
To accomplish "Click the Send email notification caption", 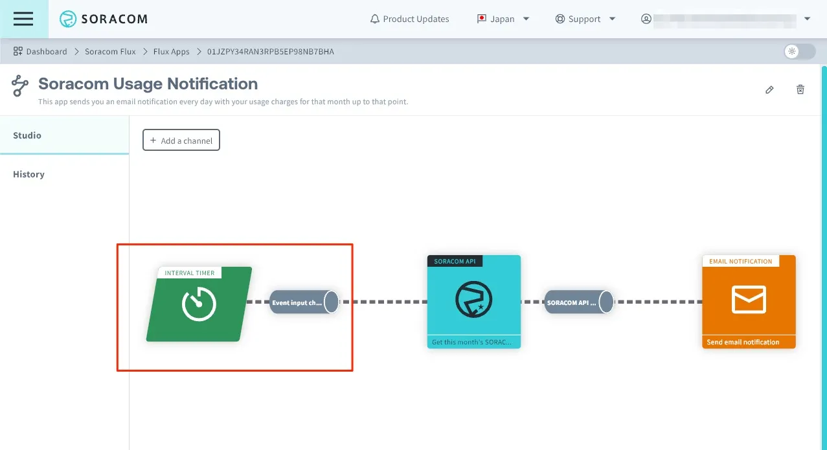I will coord(743,342).
